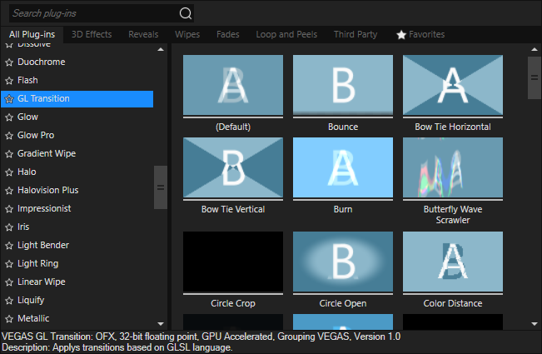Click the star icon beside Iris
The width and height of the screenshot is (542, 354).
(x=9, y=227)
